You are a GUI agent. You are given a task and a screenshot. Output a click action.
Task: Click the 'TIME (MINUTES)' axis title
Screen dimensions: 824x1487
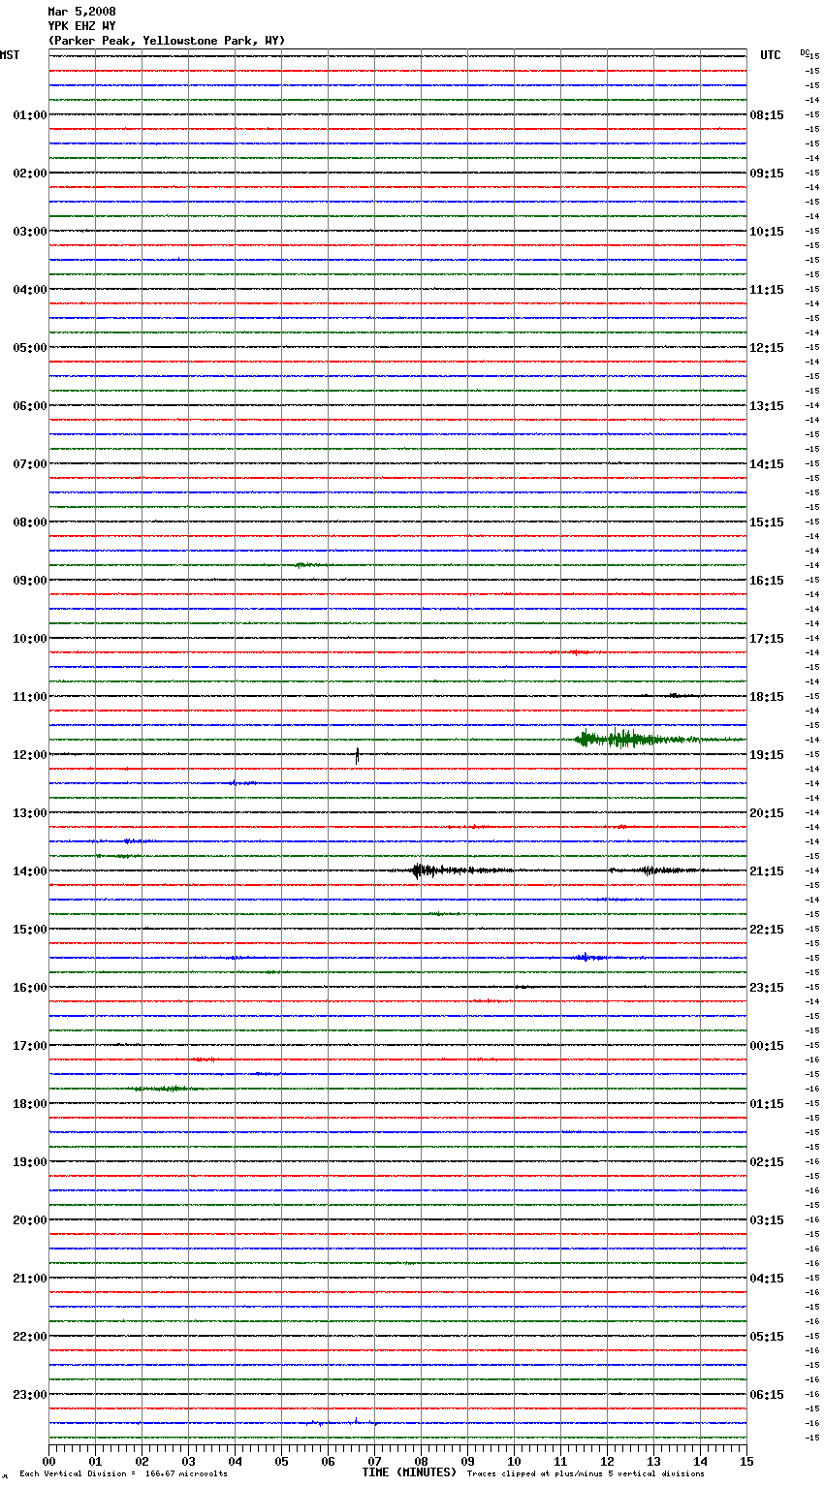pos(409,1472)
